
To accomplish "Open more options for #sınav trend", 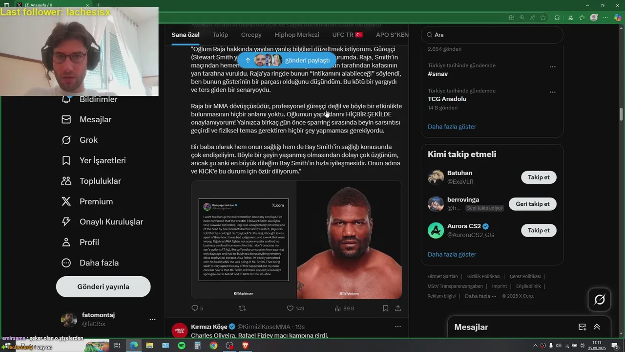I will pos(552,67).
